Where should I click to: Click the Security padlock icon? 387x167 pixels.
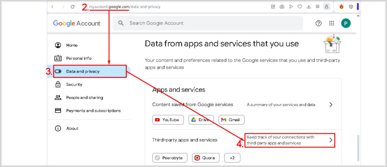(x=58, y=84)
